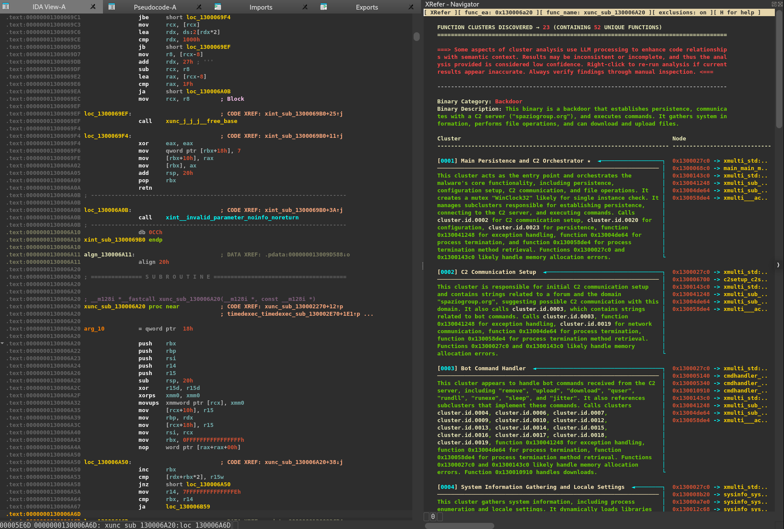Float the XRefer Navigator panel

[774, 4]
